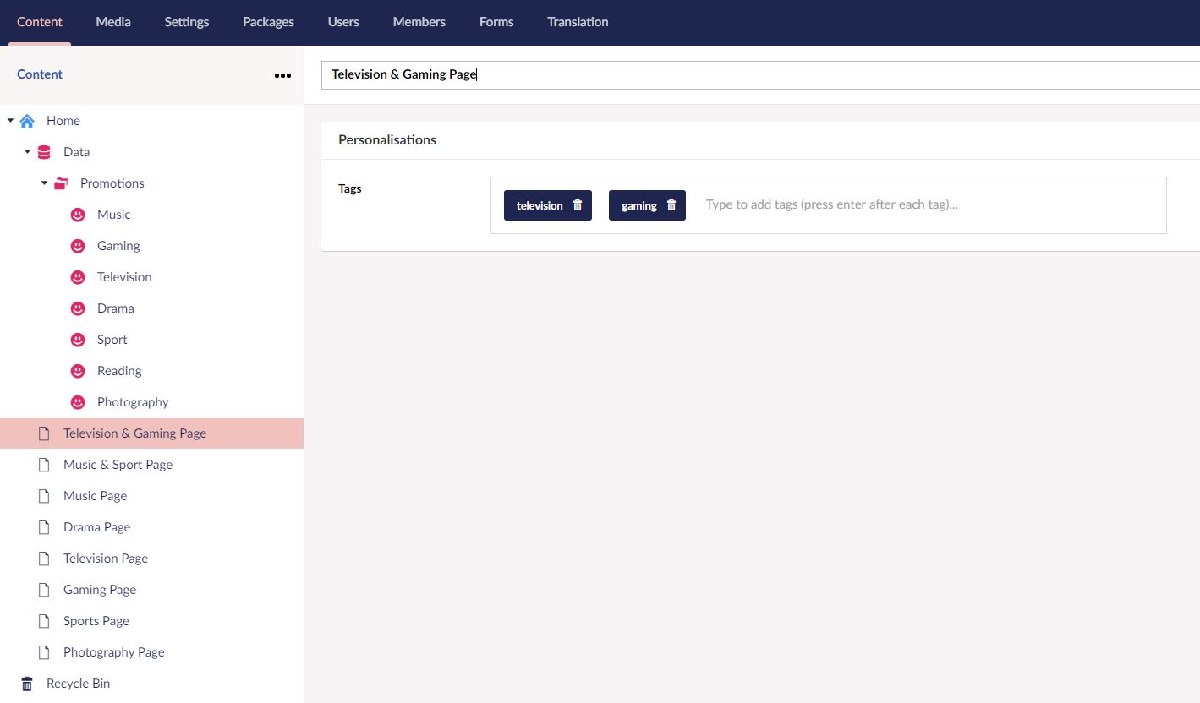1200x703 pixels.
Task: Select the Promotions folder label
Action: click(x=112, y=183)
